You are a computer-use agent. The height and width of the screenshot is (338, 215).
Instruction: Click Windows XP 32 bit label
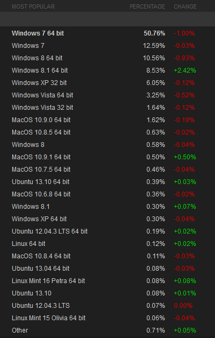tap(39, 83)
